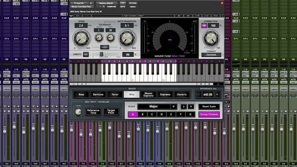297x167 pixels.
Task: Toggle note G in the scale
Action: pyautogui.click(x=190, y=115)
